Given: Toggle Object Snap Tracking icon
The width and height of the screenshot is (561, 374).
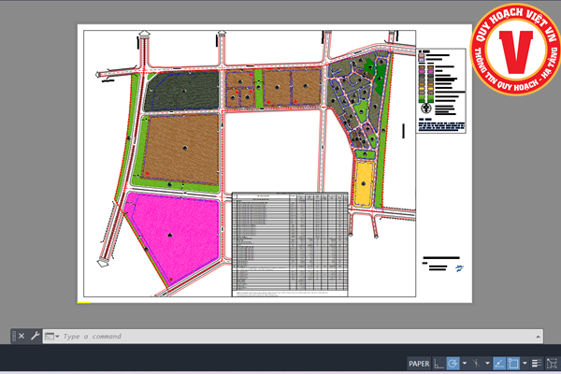Looking at the screenshot, I should click(x=498, y=363).
